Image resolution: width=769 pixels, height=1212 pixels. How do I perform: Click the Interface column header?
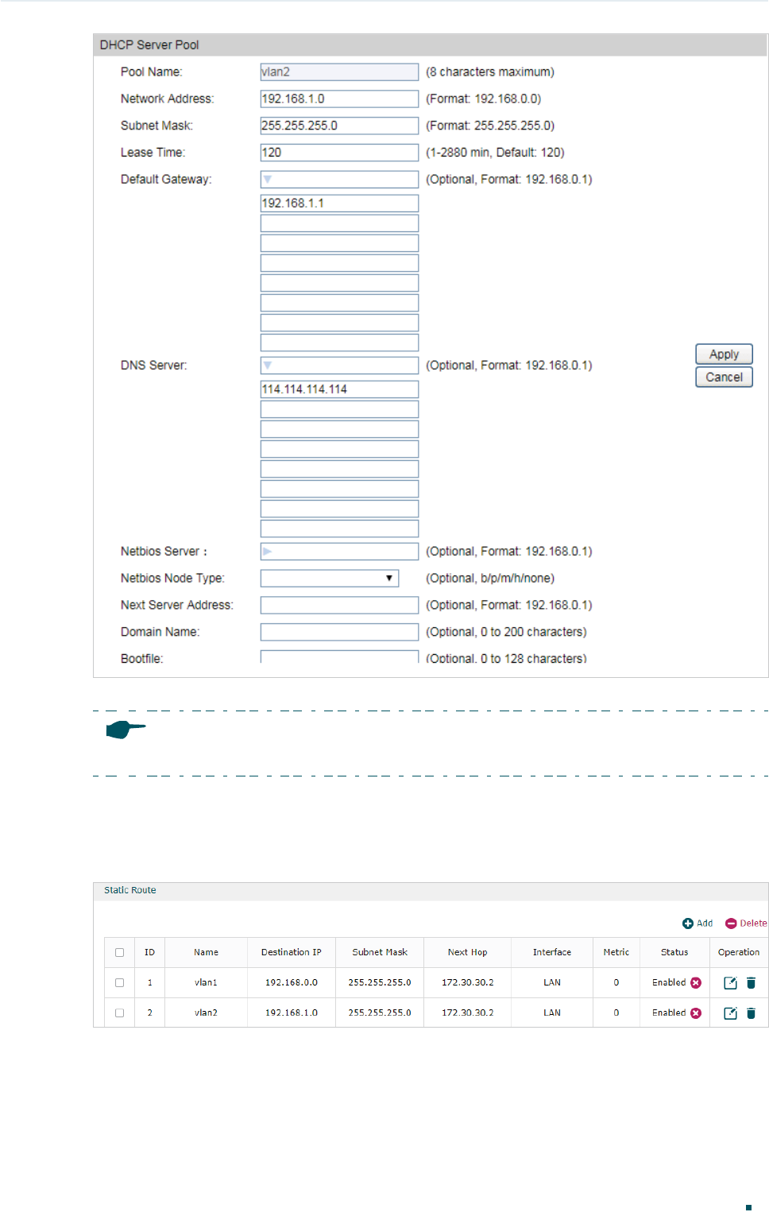click(552, 952)
